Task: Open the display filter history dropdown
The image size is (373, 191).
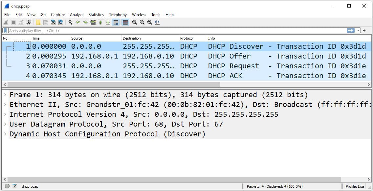Action: point(358,30)
